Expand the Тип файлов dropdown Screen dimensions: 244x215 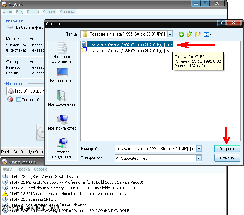[199, 158]
